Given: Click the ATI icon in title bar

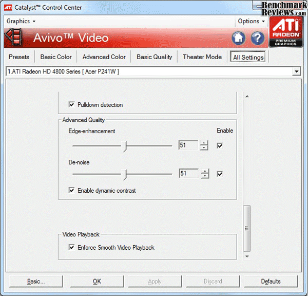Looking at the screenshot, I should tap(8, 8).
